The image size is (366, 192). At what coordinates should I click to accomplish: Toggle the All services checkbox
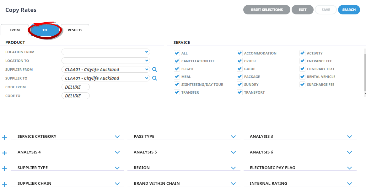click(x=177, y=53)
